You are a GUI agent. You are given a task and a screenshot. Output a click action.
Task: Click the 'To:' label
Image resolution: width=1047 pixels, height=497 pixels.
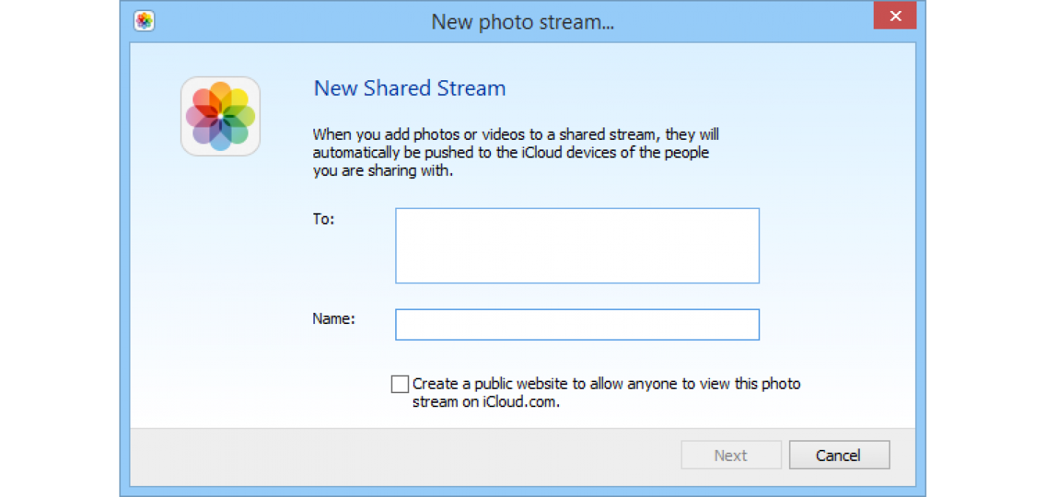[x=324, y=219]
